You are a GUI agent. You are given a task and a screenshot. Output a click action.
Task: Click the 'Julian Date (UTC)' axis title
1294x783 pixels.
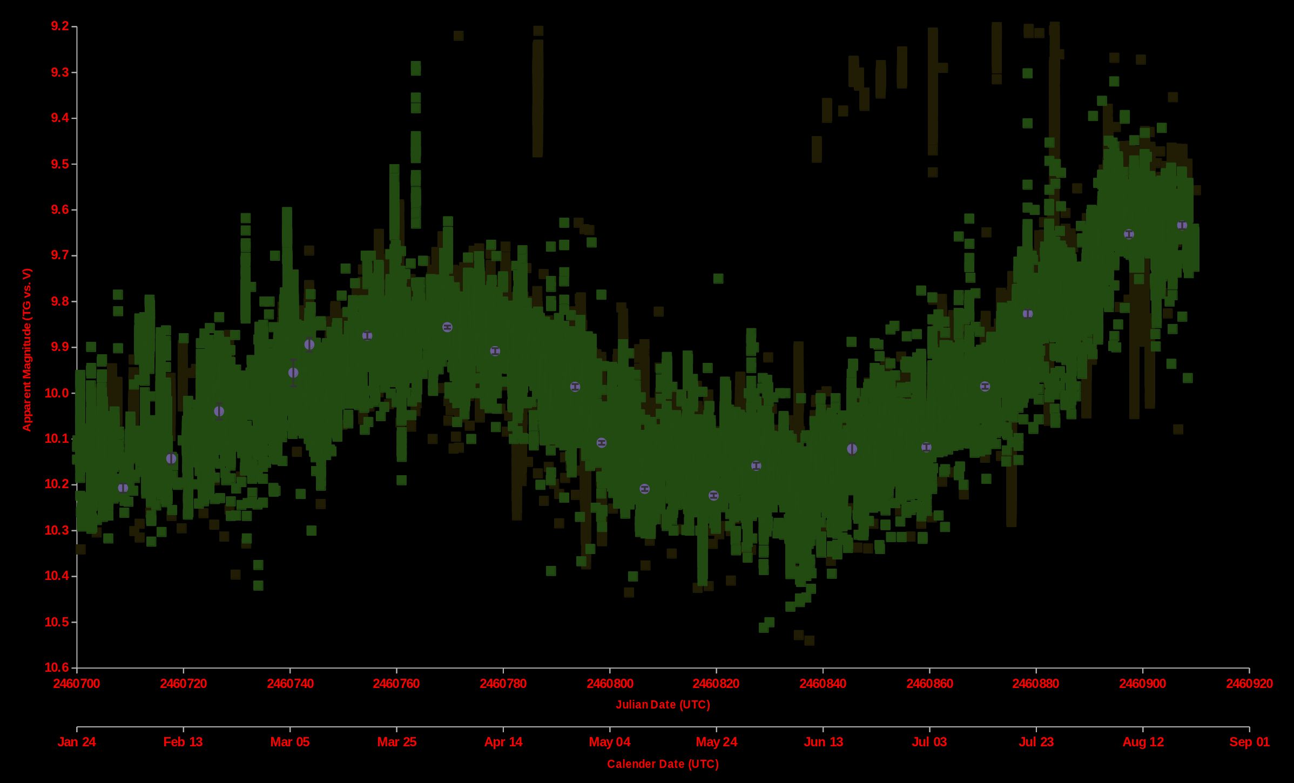663,704
